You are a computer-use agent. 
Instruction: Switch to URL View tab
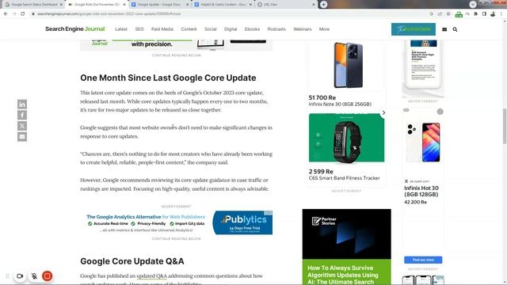pos(286,5)
